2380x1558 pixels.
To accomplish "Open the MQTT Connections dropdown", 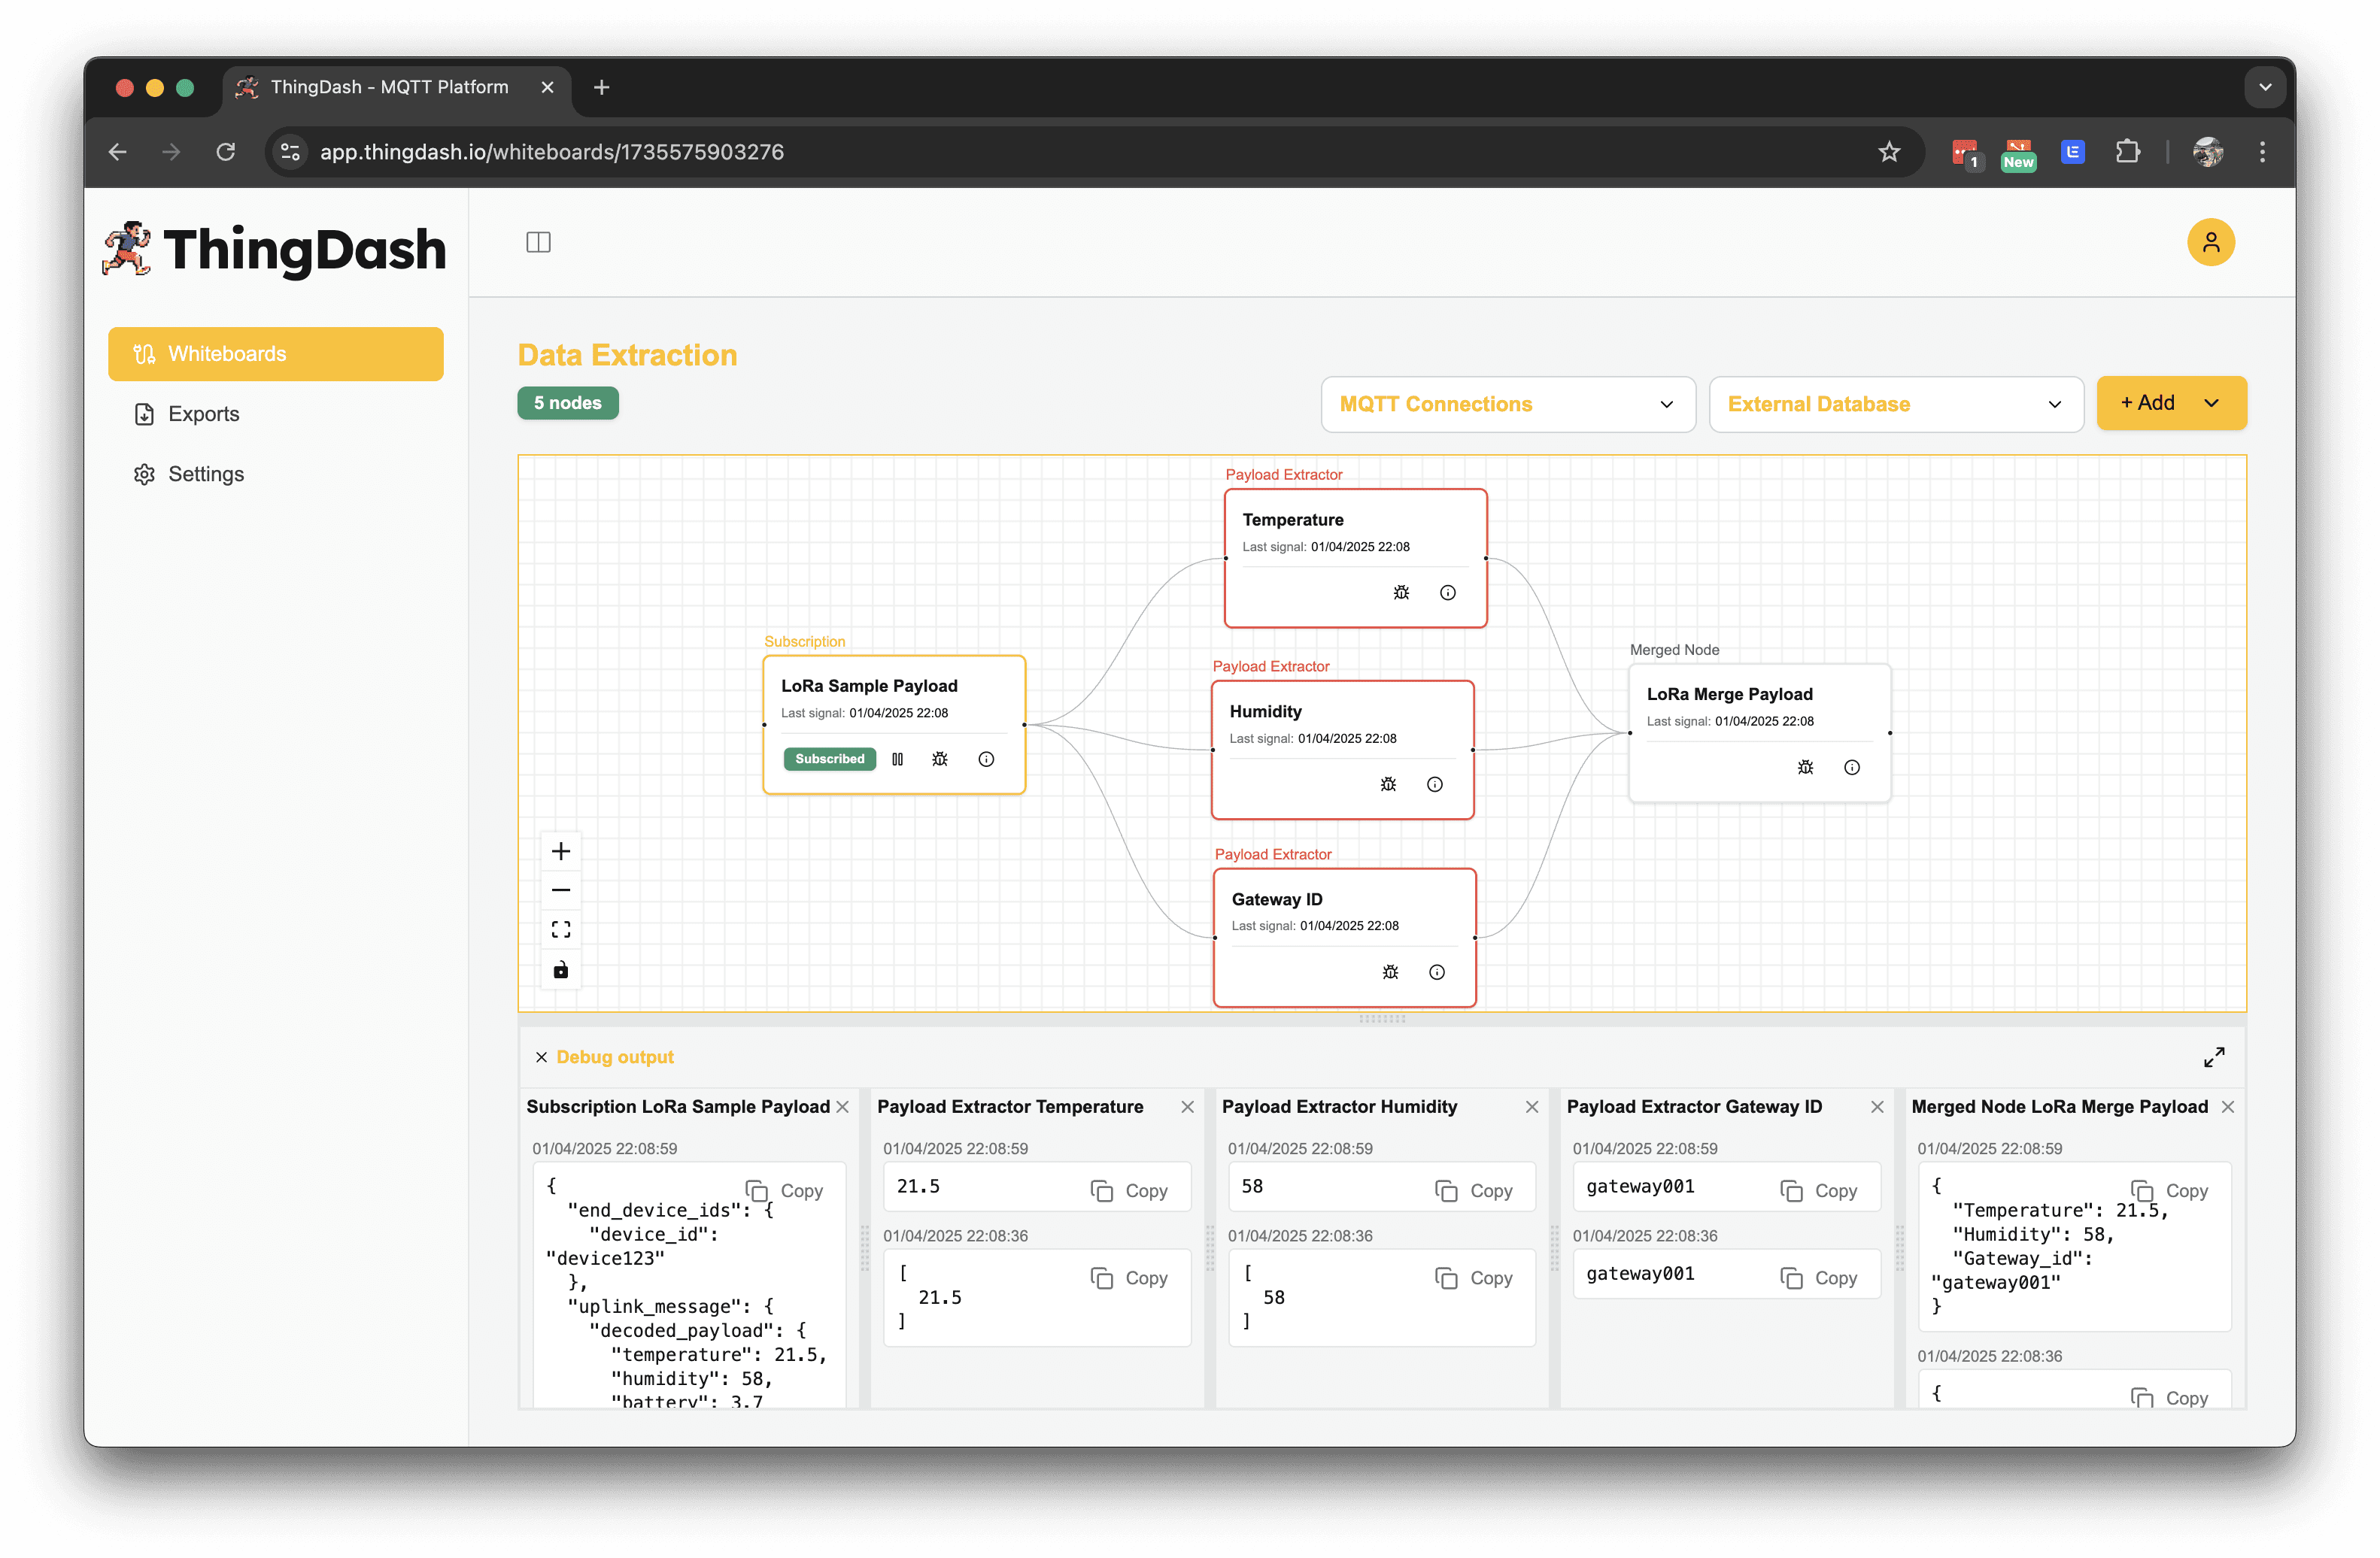I will 1507,405.
